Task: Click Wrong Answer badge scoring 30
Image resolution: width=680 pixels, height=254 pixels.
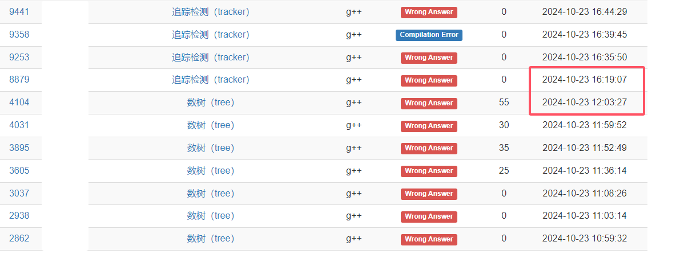Action: (x=429, y=126)
